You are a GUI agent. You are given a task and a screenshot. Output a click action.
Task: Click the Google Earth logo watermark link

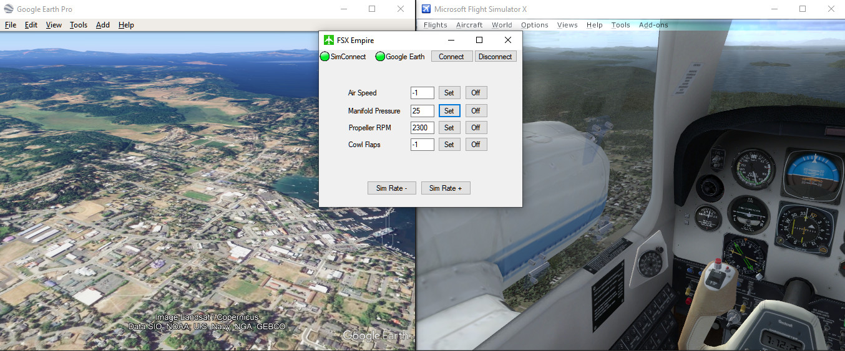coord(375,335)
